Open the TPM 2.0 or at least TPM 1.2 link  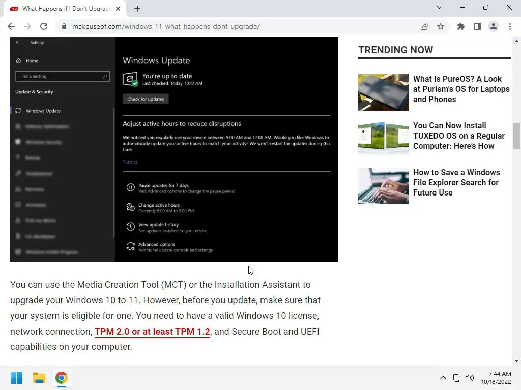coord(152,331)
